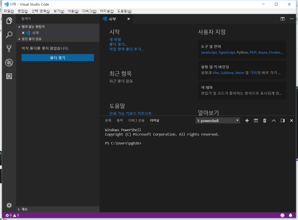298x220 pixels.
Task: Open the 디버그(D) menu
Action: tap(89, 11)
